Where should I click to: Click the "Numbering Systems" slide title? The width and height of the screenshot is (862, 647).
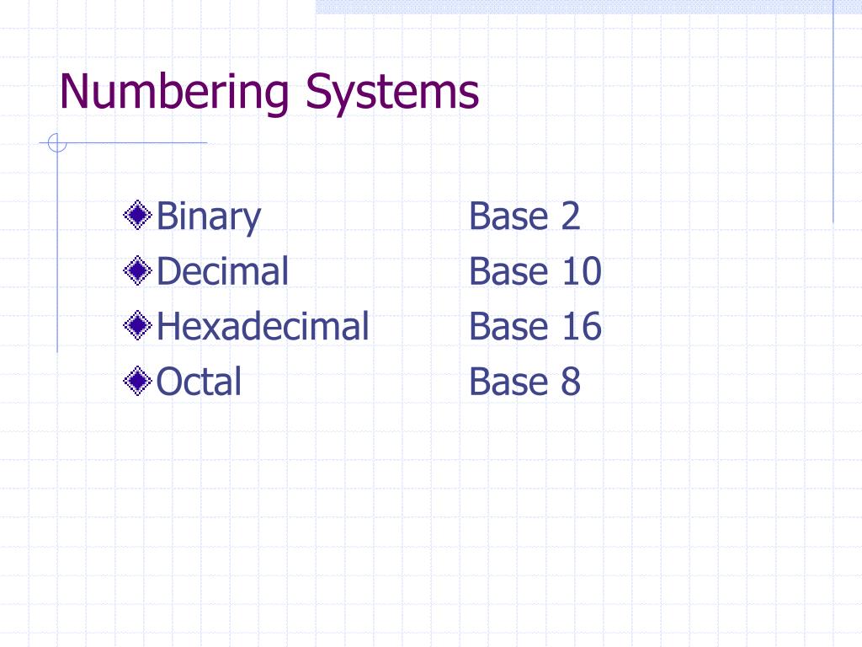click(x=269, y=93)
